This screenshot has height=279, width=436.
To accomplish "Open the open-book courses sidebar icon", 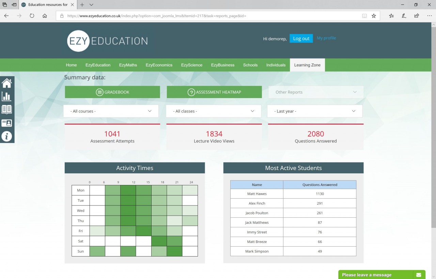I will click(x=7, y=109).
